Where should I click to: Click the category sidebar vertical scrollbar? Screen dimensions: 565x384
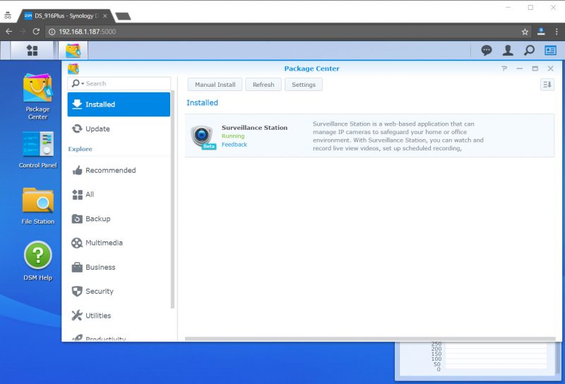pyautogui.click(x=172, y=200)
